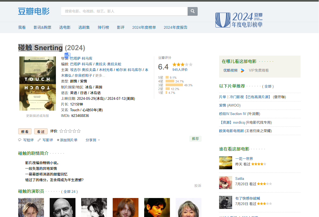Rate the movie three stars
This screenshot has width=319, height=217.
(x=70, y=131)
